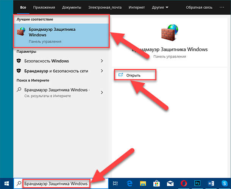
Task: Open Photoshop from the taskbar
Action: tap(197, 183)
